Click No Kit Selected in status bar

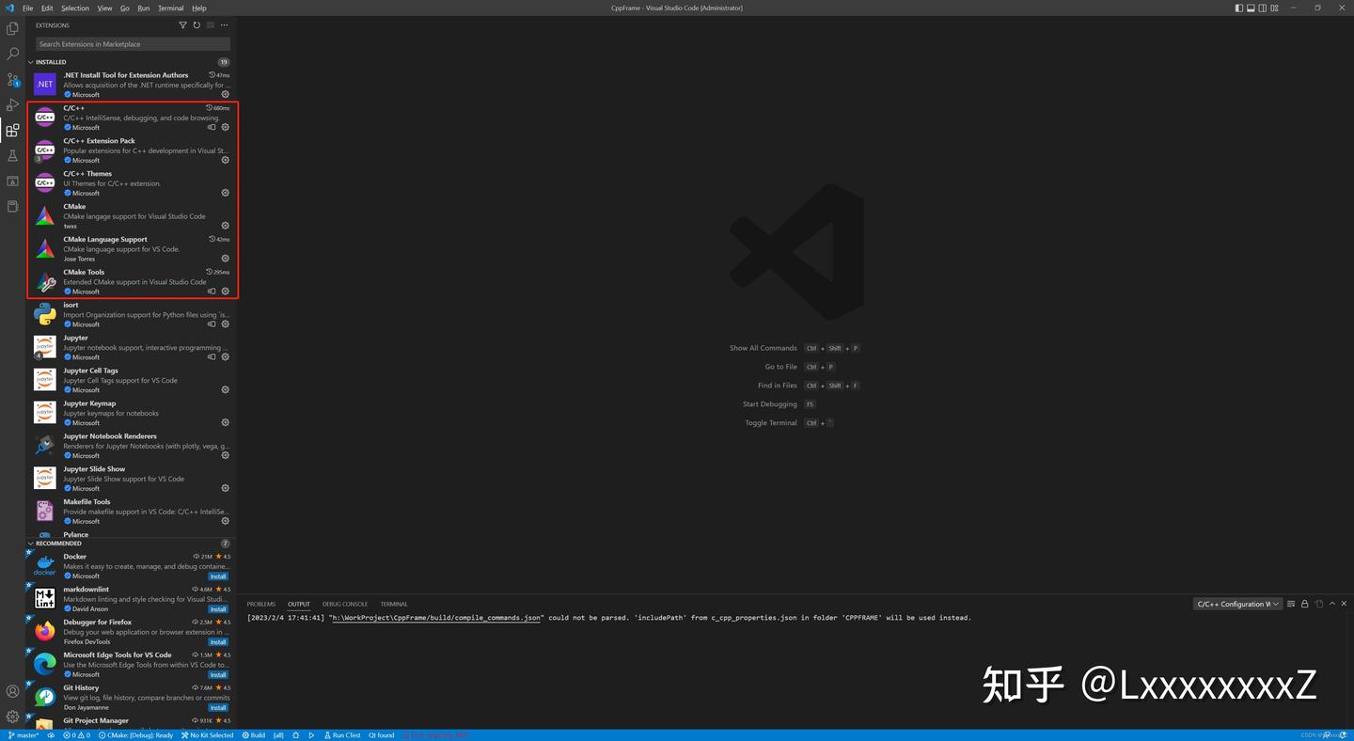[207, 734]
